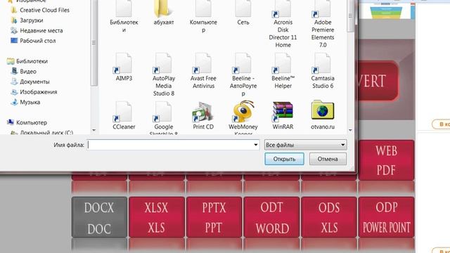Open the Видео library
The height and width of the screenshot is (253, 450).
point(24,71)
